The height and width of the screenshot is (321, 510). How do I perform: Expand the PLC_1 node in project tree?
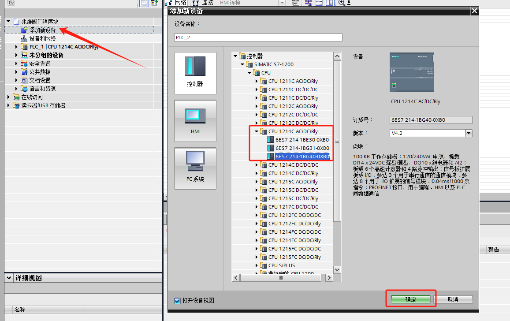pos(16,47)
